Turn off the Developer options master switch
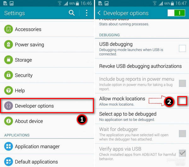 click(x=176, y=13)
